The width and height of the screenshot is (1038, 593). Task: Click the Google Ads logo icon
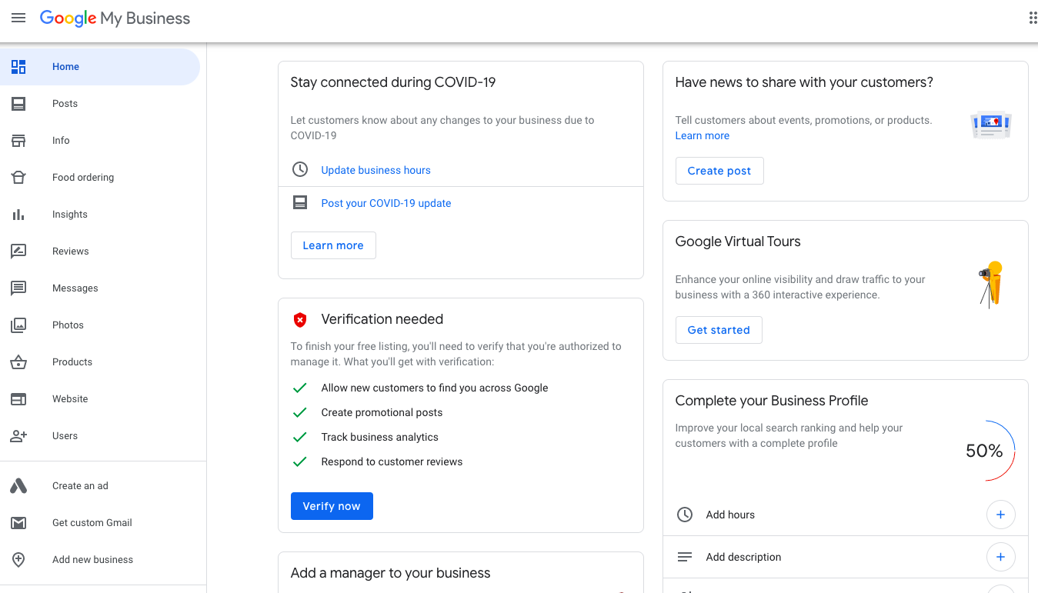point(18,486)
